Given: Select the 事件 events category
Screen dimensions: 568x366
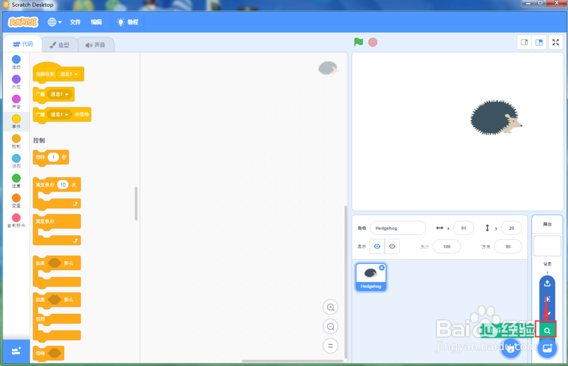Looking at the screenshot, I should 16,121.
